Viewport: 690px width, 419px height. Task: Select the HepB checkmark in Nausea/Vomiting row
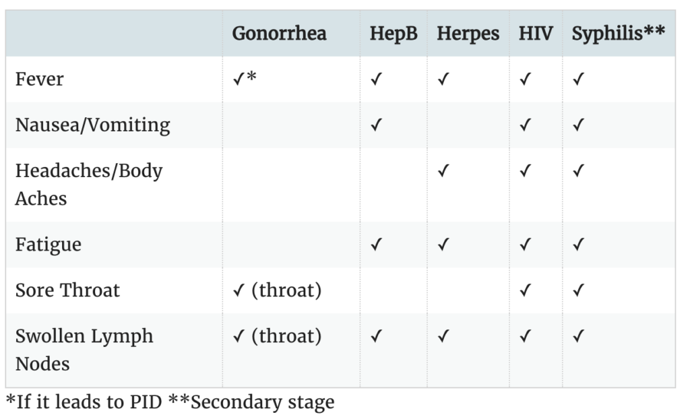(376, 125)
